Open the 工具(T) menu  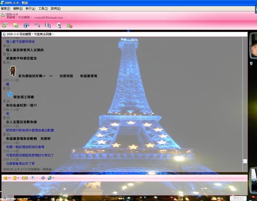(x=43, y=8)
